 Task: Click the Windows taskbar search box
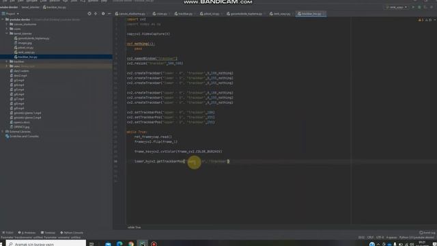pyautogui.click(x=46, y=243)
